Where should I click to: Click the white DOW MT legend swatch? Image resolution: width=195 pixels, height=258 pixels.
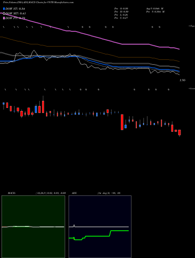(x=4, y=13)
